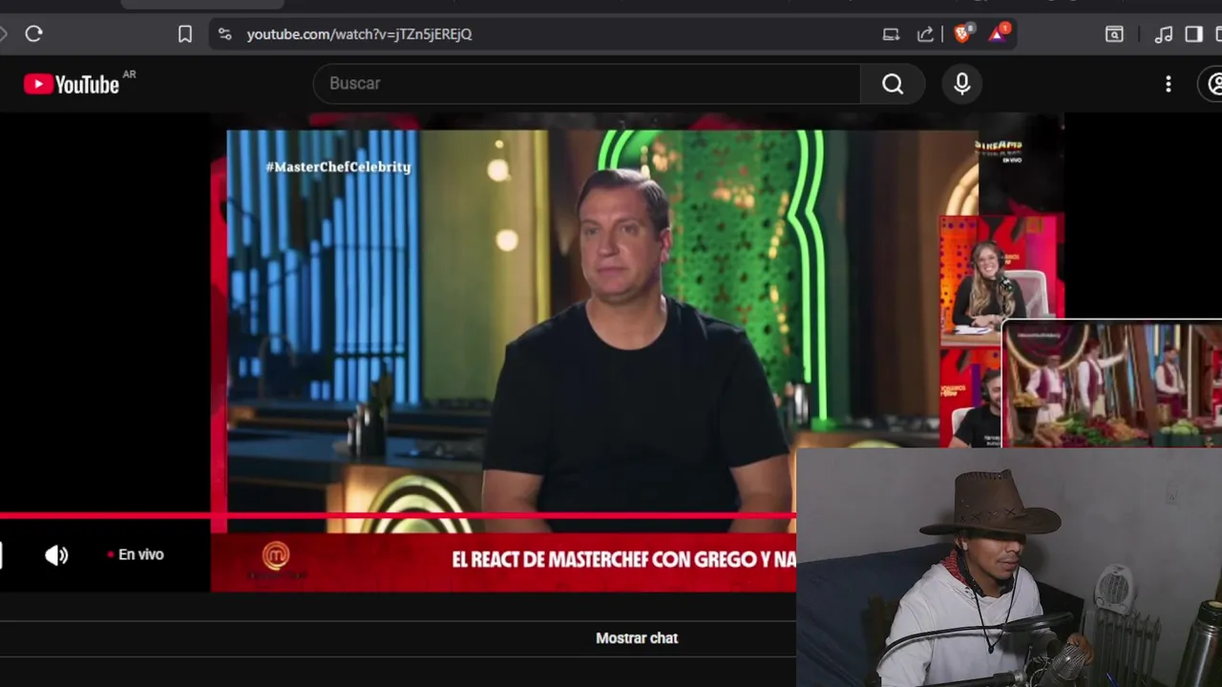Click the red video progress bar
The image size is (1222, 687).
(x=398, y=516)
